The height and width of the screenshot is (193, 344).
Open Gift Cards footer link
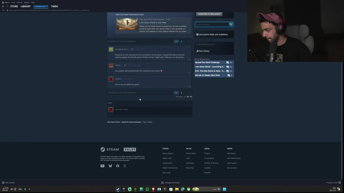166,173
